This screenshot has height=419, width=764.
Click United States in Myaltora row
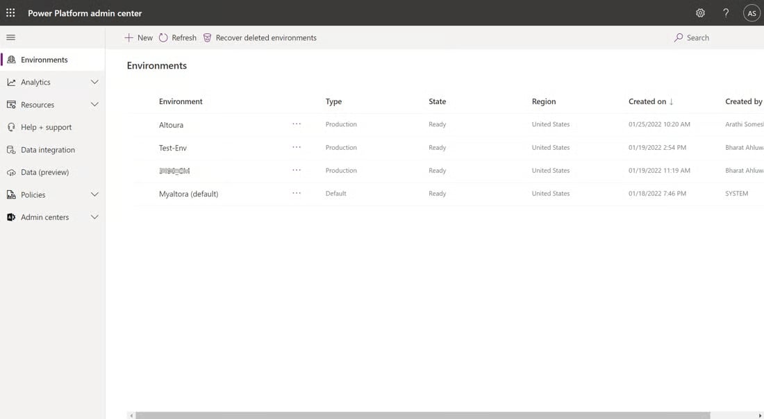[x=551, y=193]
